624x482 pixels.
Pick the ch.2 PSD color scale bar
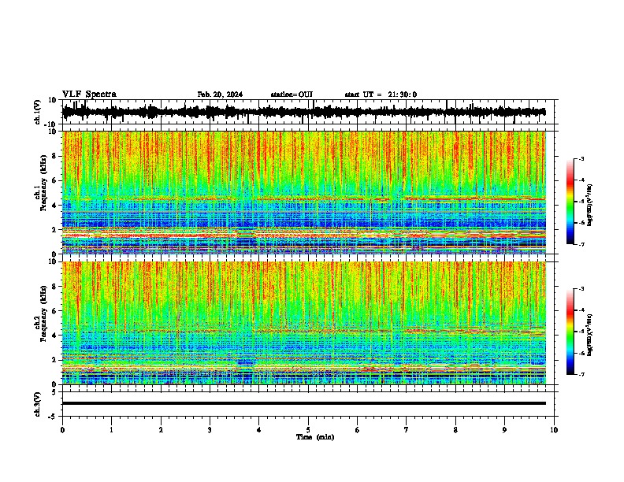[x=570, y=332]
